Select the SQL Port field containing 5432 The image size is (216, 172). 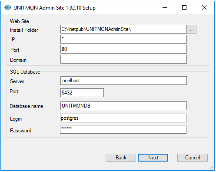coord(82,93)
